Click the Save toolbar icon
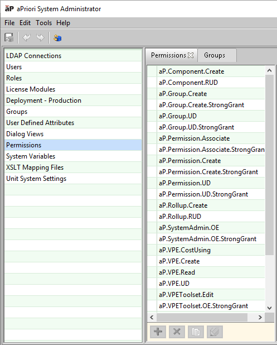277x345 pixels. point(9,37)
